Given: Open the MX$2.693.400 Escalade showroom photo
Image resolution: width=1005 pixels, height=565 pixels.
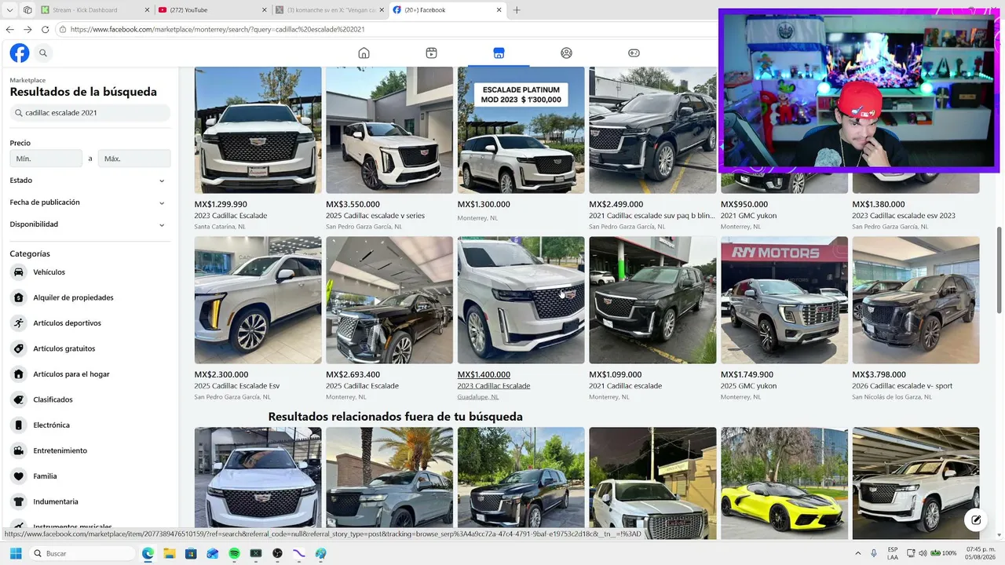Looking at the screenshot, I should (389, 301).
